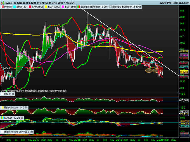Screen dimensions: 190x142
Task: Click the 0,44041 horizontal line label
Action: tap(5, 68)
